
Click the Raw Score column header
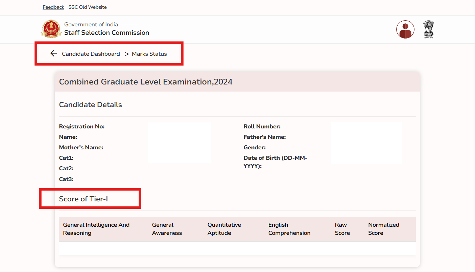[342, 229]
